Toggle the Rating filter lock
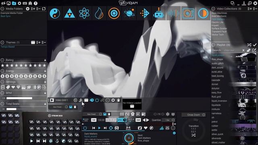Image resolution: width=258 pixels, height=145 pixels. point(45,60)
